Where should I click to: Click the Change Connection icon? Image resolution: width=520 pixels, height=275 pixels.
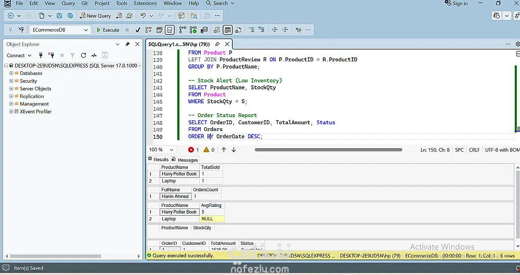tap(21, 30)
